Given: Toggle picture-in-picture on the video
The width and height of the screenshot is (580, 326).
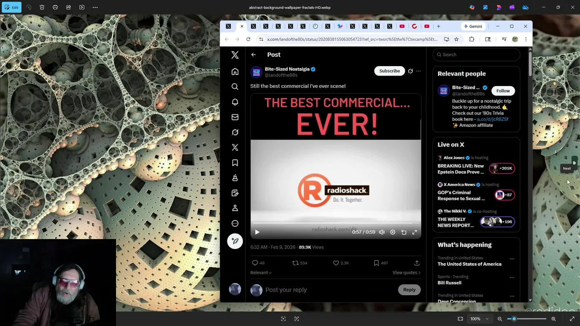Looking at the screenshot, I should tap(403, 232).
